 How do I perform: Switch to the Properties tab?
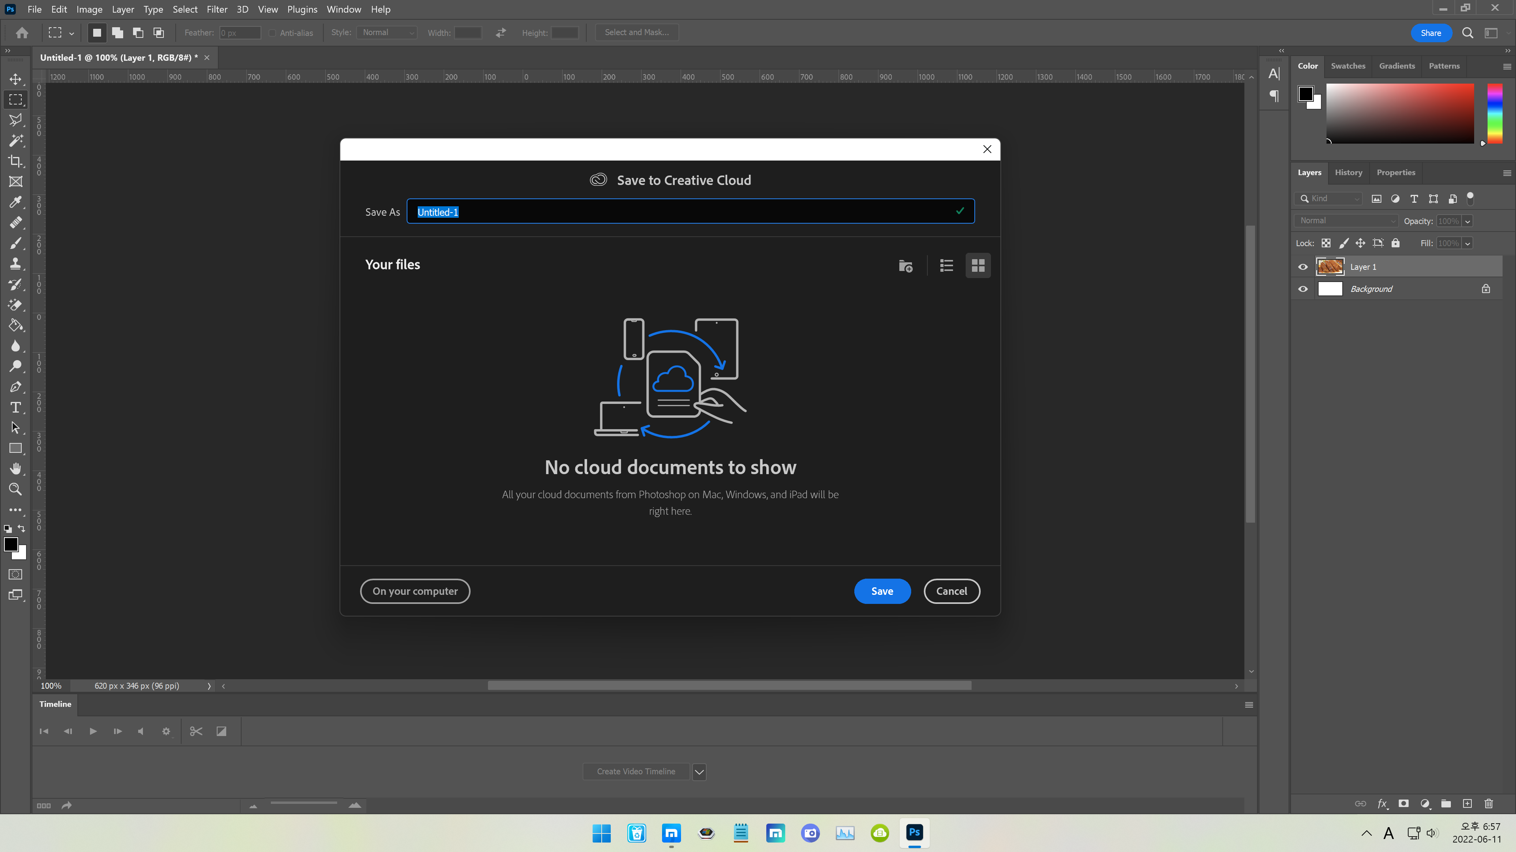pyautogui.click(x=1396, y=172)
